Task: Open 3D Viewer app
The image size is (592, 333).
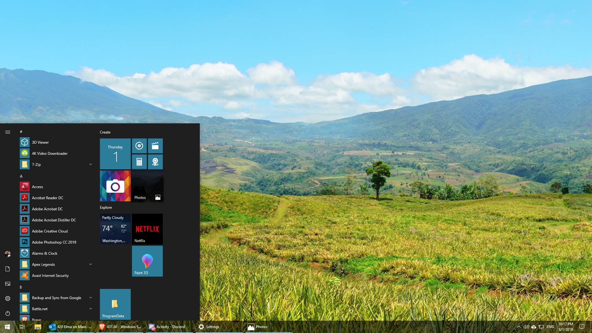Action: (40, 142)
